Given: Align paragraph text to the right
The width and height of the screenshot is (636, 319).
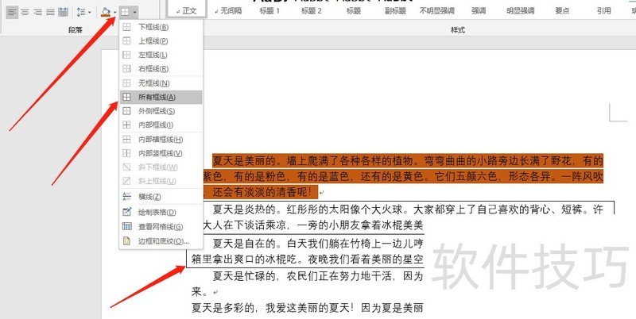Looking at the screenshot, I should tap(37, 13).
